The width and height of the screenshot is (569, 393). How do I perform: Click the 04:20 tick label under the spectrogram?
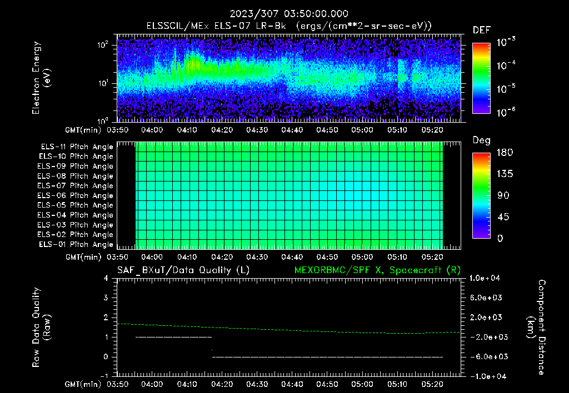[x=222, y=130]
